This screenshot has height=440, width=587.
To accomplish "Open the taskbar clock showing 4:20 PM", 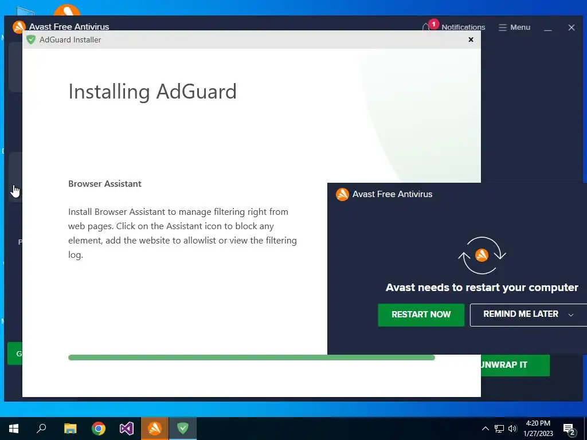I will (538, 429).
